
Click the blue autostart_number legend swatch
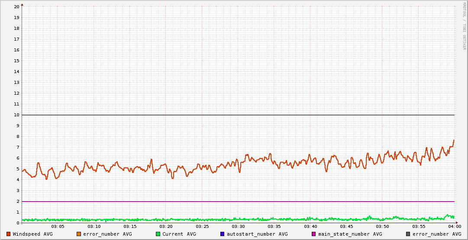click(223, 234)
